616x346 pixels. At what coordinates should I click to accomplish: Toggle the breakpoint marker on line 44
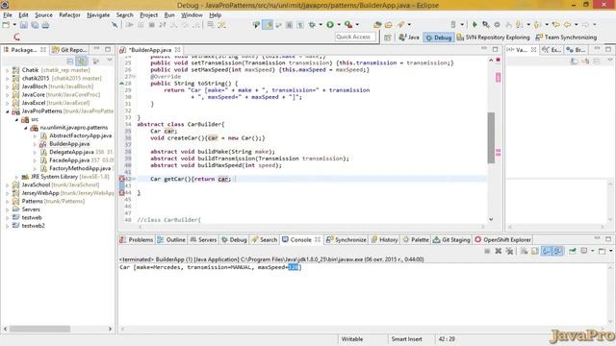[122, 192]
